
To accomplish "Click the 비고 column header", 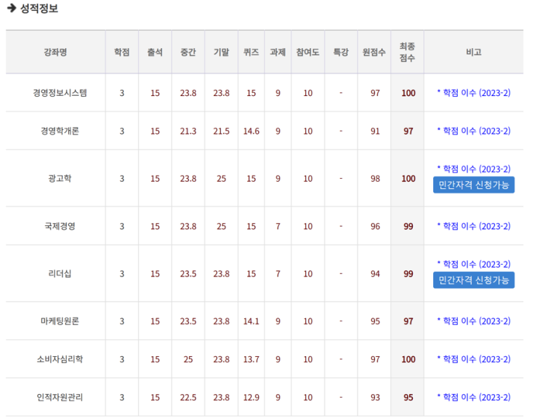I will click(474, 52).
